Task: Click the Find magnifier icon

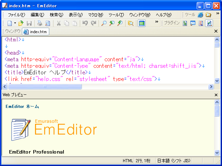Action: coord(104,23)
